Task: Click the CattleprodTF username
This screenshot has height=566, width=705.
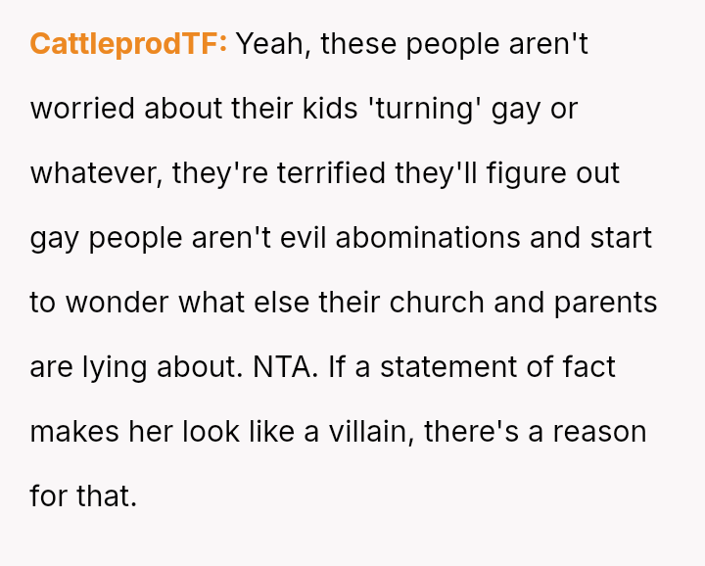Action: (128, 44)
